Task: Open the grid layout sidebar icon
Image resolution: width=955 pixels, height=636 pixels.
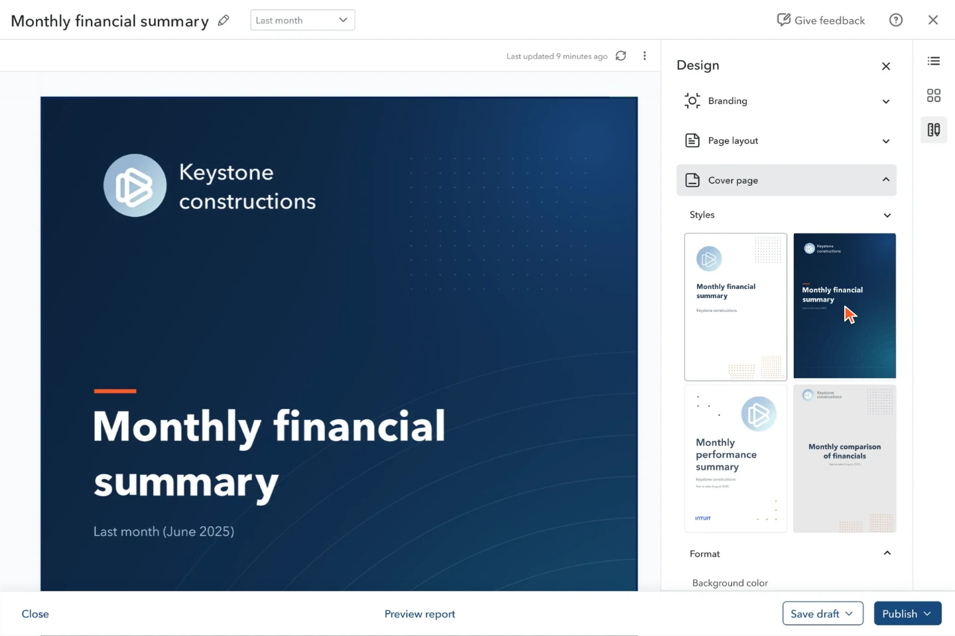Action: pyautogui.click(x=934, y=95)
